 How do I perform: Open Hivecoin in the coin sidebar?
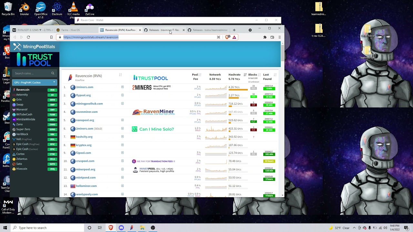click(22, 169)
